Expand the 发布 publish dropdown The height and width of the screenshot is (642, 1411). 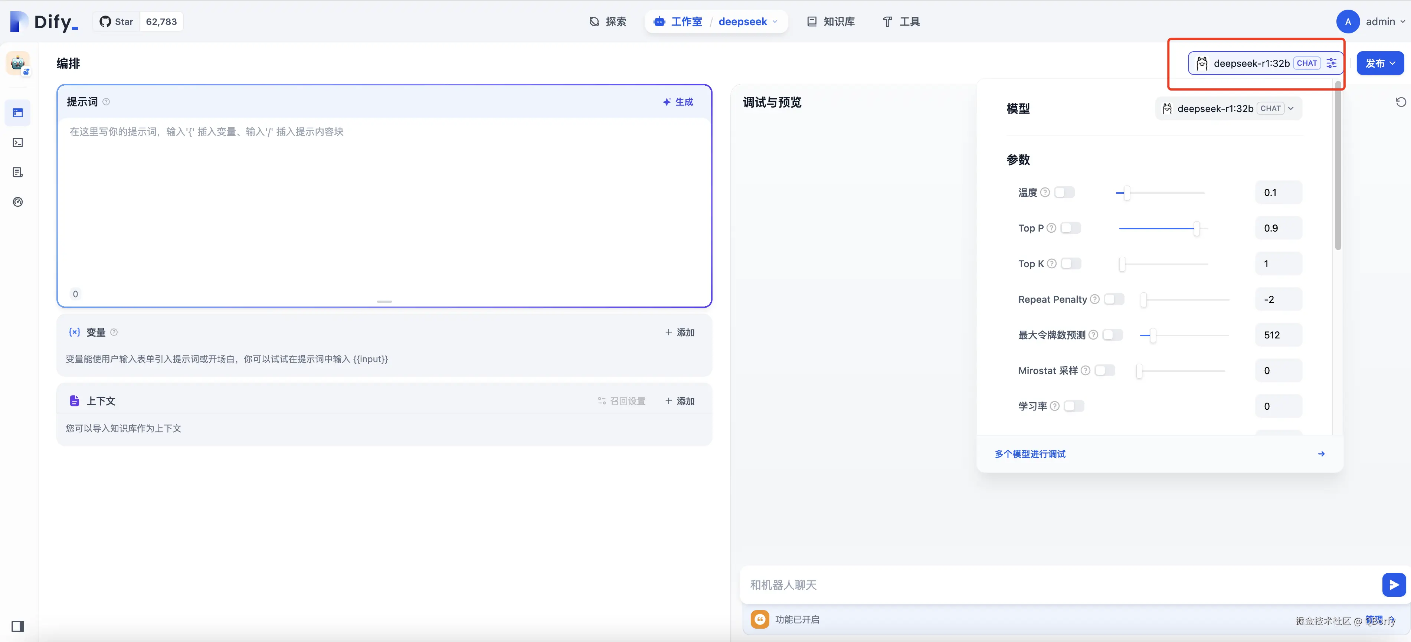pyautogui.click(x=1380, y=63)
